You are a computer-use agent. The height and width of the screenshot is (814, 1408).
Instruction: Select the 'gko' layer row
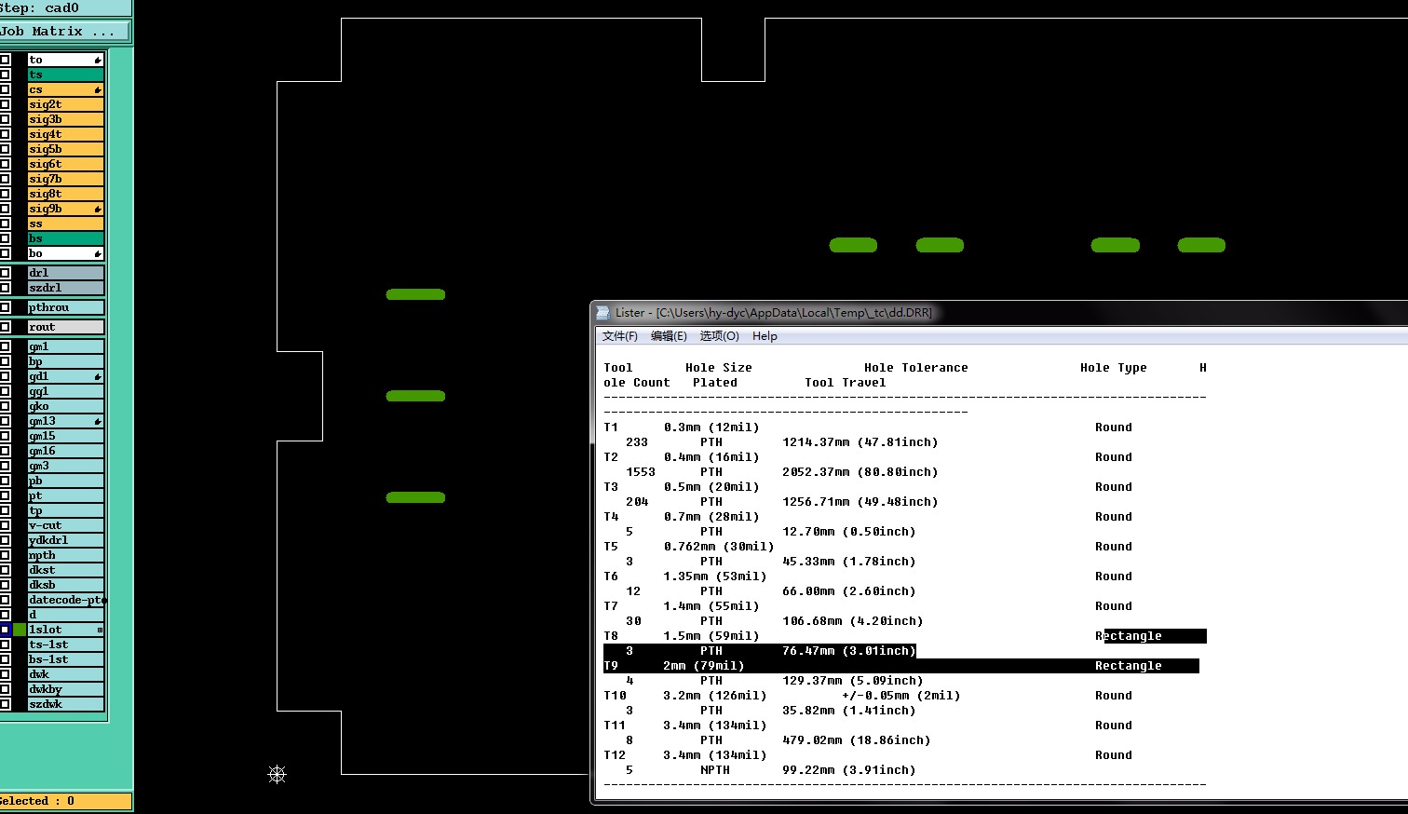tap(65, 406)
